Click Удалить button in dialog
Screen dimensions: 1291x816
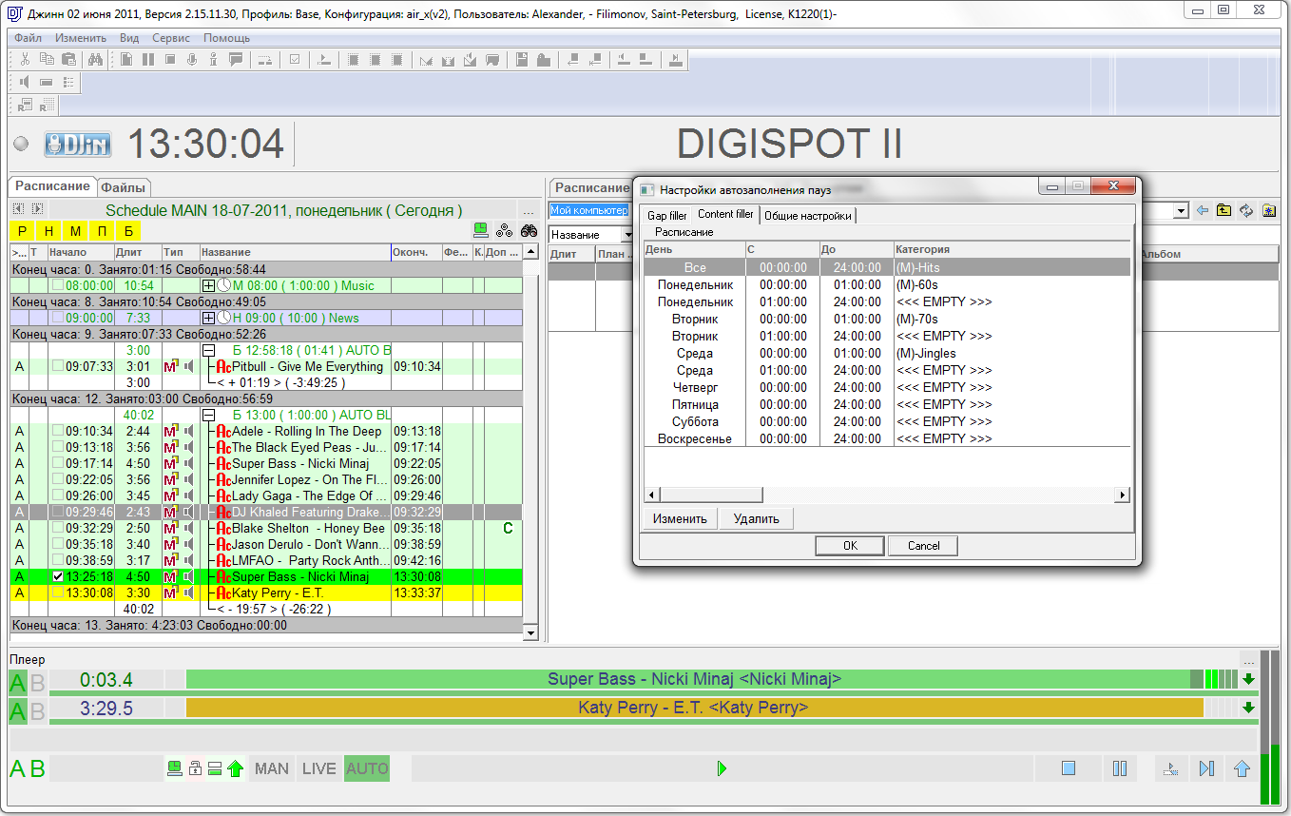757,519
